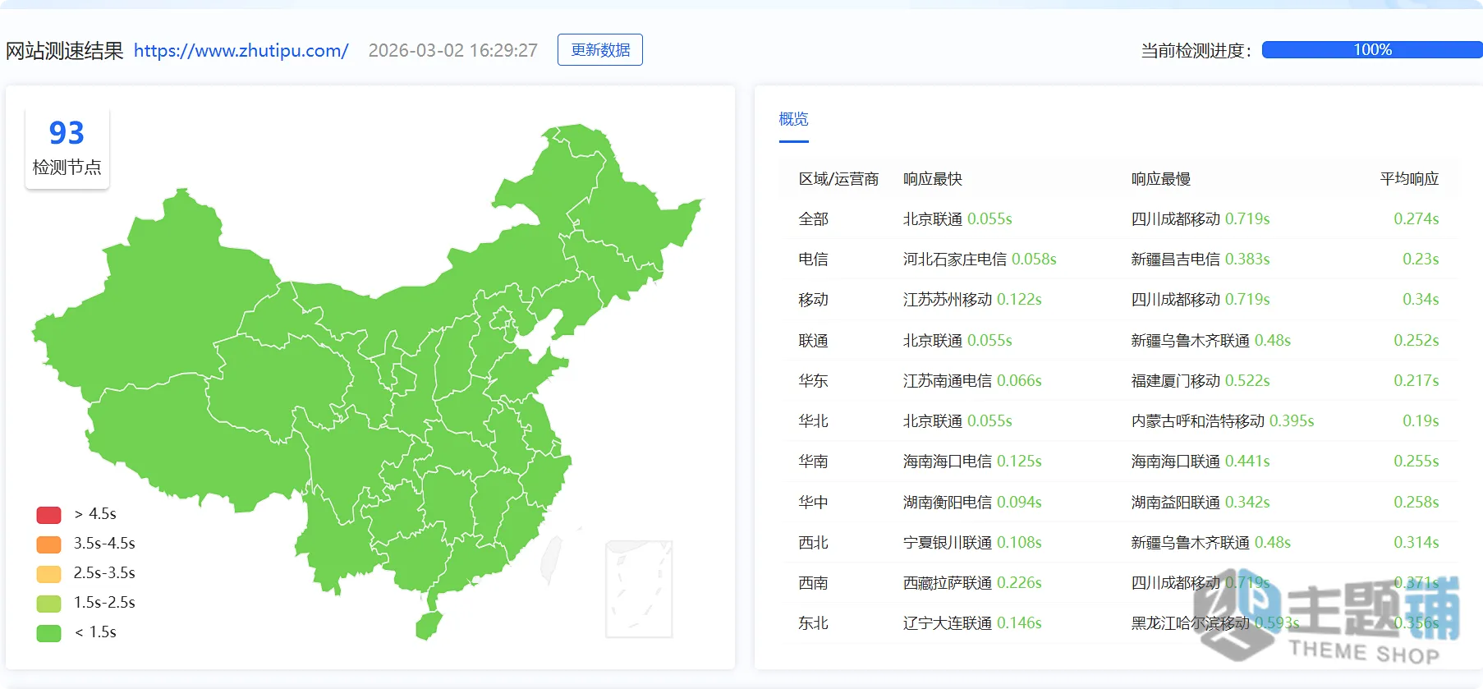The image size is (1483, 689).
Task: Select the 东北 row label
Action: pos(813,622)
